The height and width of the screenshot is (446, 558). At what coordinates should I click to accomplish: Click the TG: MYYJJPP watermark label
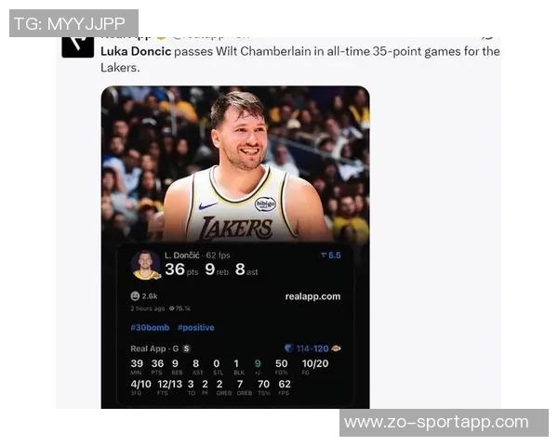73,23
